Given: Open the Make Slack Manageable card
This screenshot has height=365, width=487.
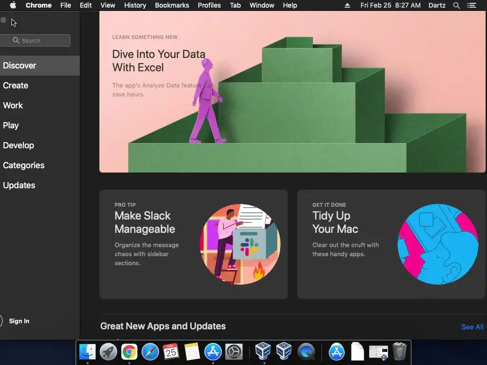Looking at the screenshot, I should pos(194,244).
